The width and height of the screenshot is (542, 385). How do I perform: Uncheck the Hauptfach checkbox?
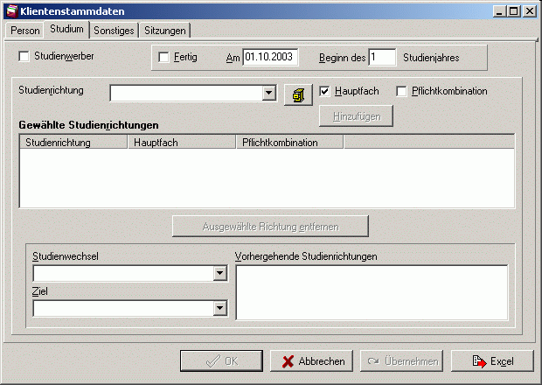click(x=324, y=91)
